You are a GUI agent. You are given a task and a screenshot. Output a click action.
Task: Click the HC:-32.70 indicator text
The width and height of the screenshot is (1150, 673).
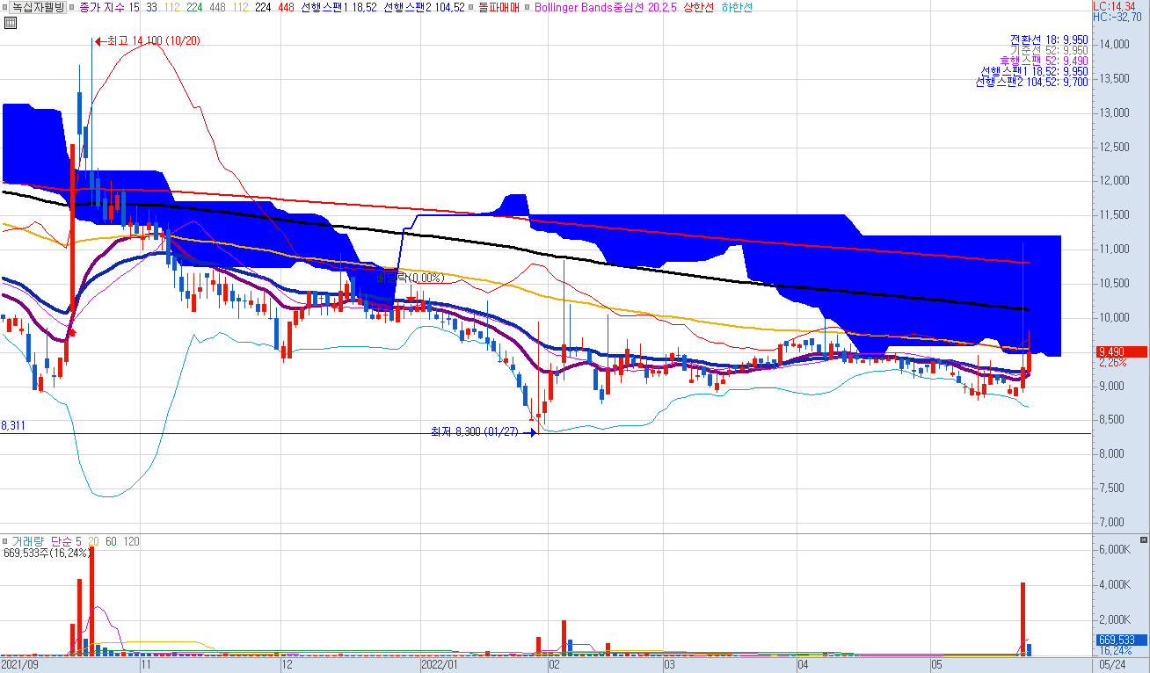(x=1117, y=17)
